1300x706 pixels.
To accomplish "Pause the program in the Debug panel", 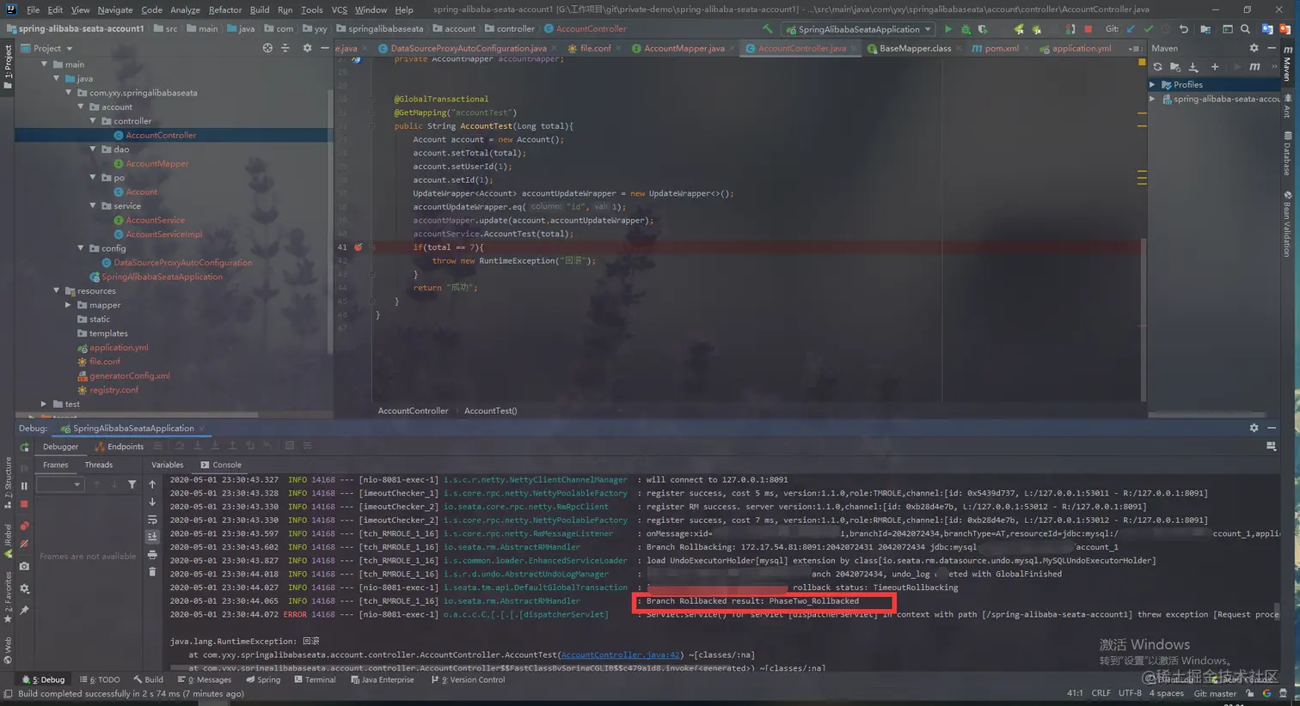I will pyautogui.click(x=24, y=486).
